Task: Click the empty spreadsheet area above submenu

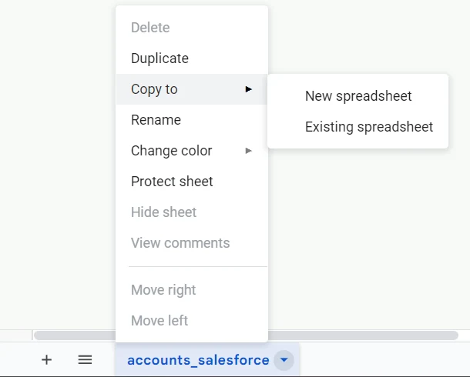Action: click(369, 36)
